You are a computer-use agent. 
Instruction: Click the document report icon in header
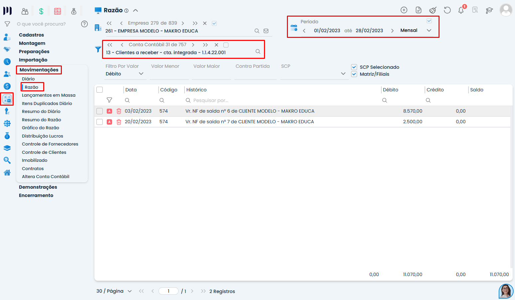point(419,10)
